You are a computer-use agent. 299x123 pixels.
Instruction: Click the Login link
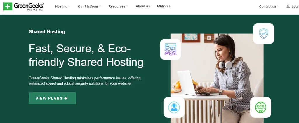295,6
